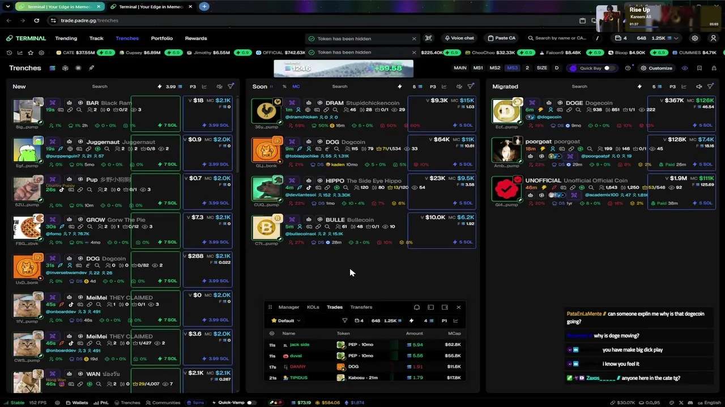725x407 pixels.
Task: Select the SIZE preset button
Action: pyautogui.click(x=542, y=68)
